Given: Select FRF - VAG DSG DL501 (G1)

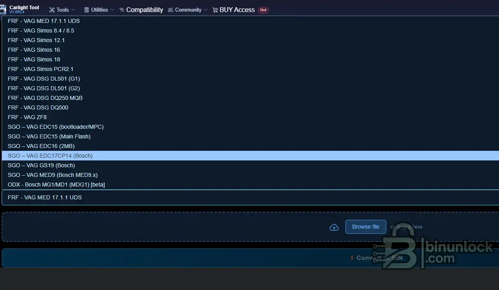Looking at the screenshot, I should [250, 79].
